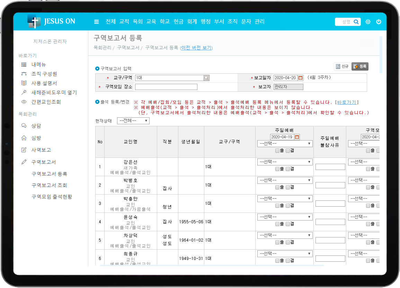Toggle the header 출 checkbox under 주일예배

click(x=277, y=151)
